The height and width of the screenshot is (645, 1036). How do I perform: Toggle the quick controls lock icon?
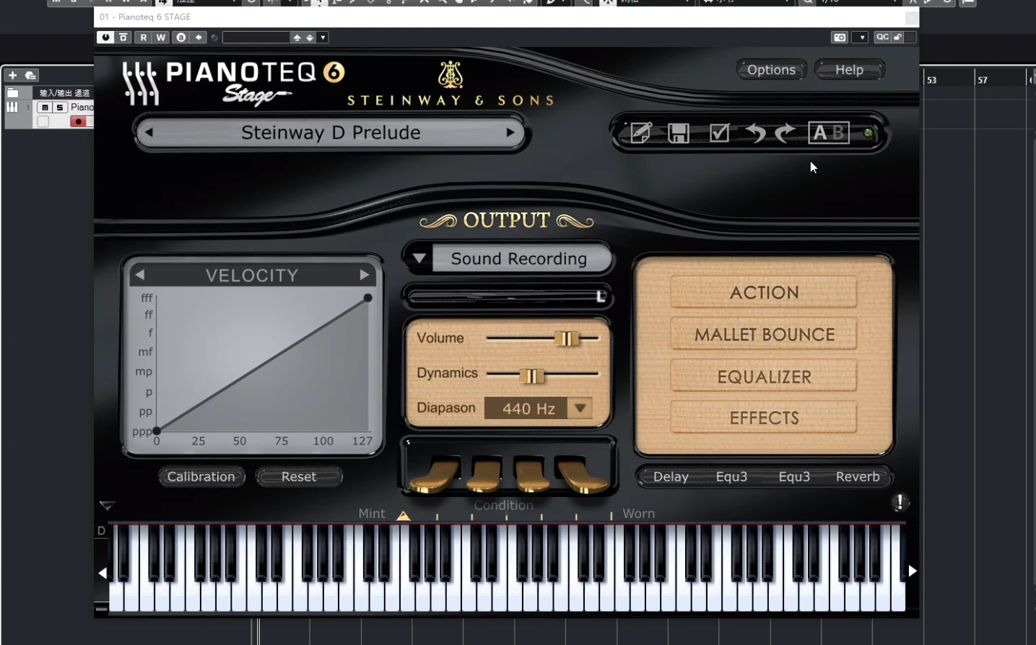[898, 38]
